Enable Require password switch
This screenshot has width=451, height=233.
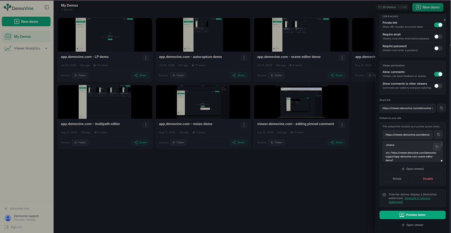439,48
